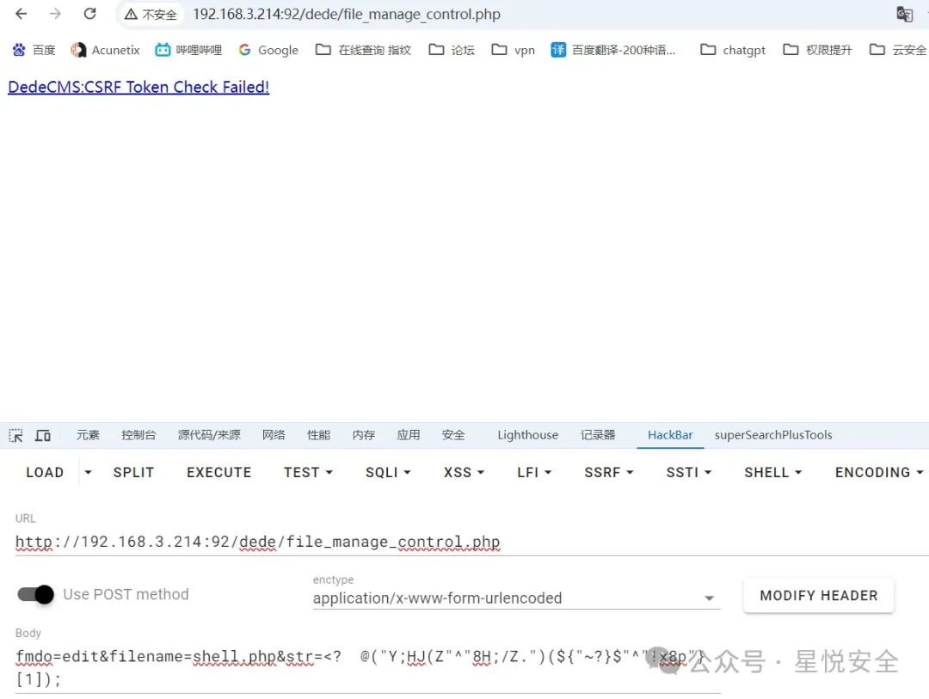Click the EXECUTE button in HackBar
The image size is (929, 699).
tap(219, 472)
